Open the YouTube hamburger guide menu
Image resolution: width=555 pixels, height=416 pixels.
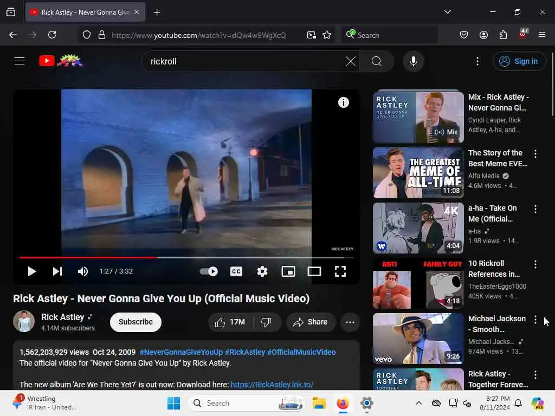tap(20, 61)
